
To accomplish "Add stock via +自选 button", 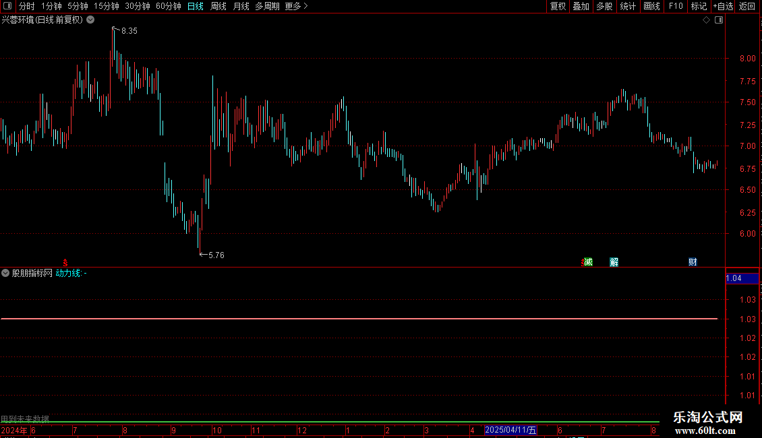I will click(723, 6).
